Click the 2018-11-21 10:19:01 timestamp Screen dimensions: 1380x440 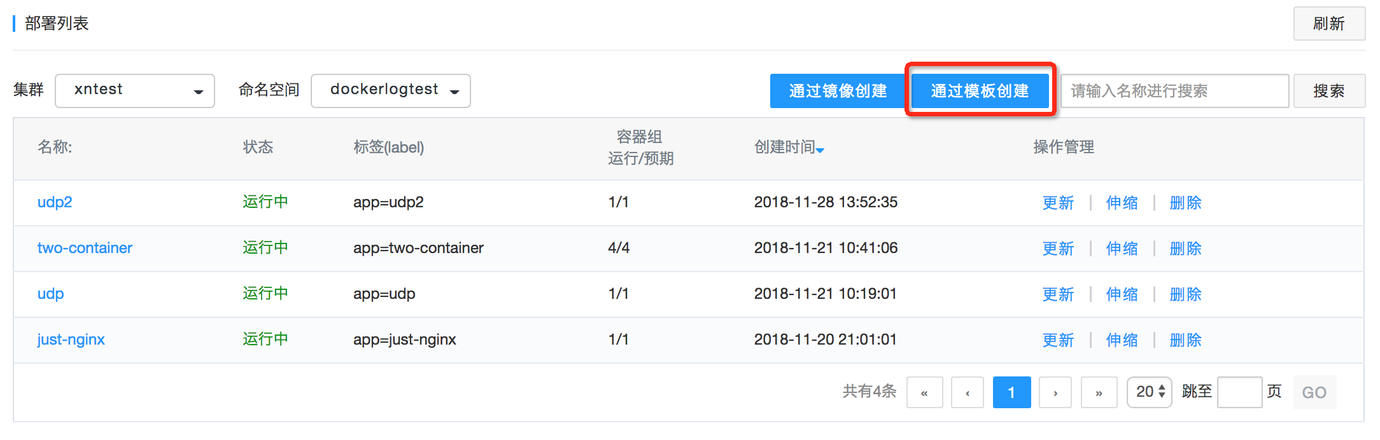pyautogui.click(x=826, y=294)
